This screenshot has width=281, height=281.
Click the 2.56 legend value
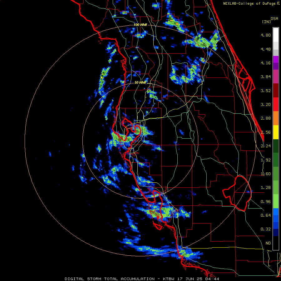(x=266, y=132)
